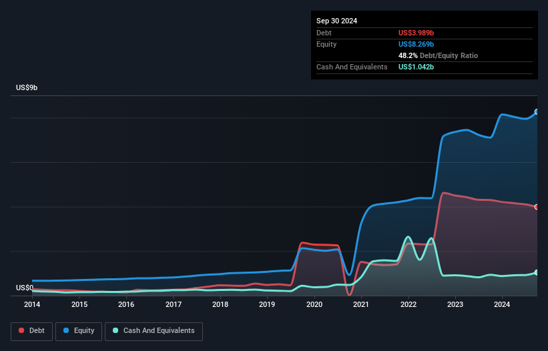Click the Equity label in tooltip

pyautogui.click(x=326, y=44)
